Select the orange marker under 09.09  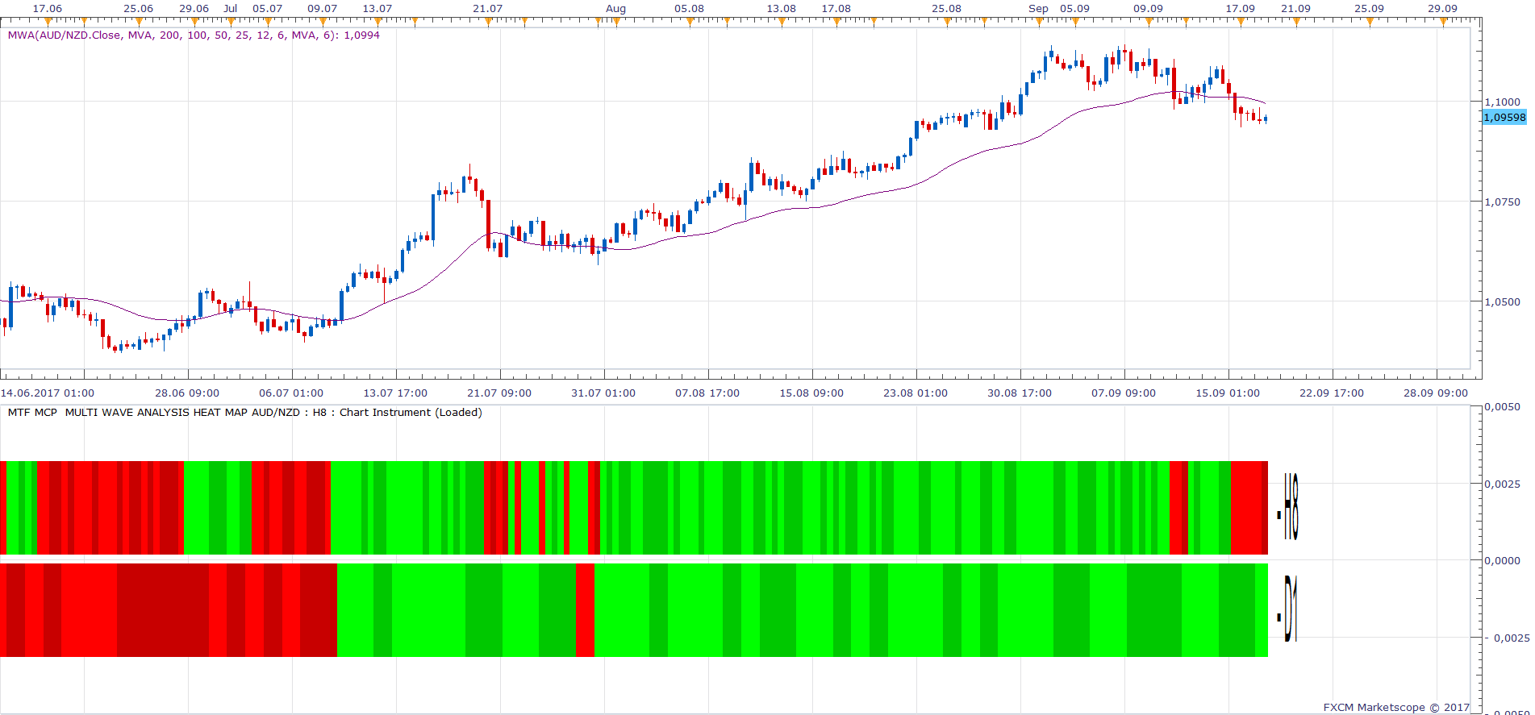pyautogui.click(x=1149, y=22)
